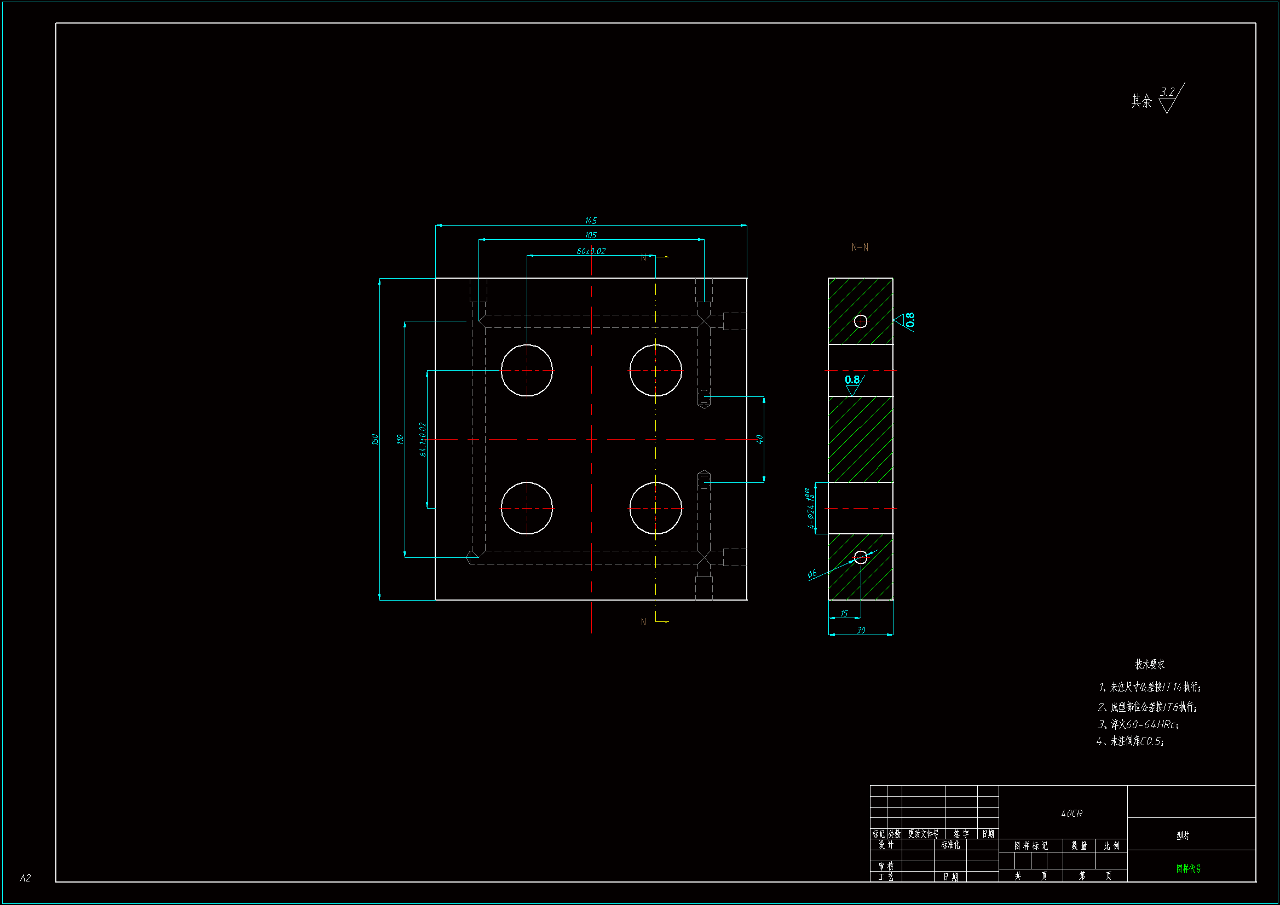The image size is (1280, 905).
Task: Select the 型芯 part name cell
Action: [x=1183, y=835]
